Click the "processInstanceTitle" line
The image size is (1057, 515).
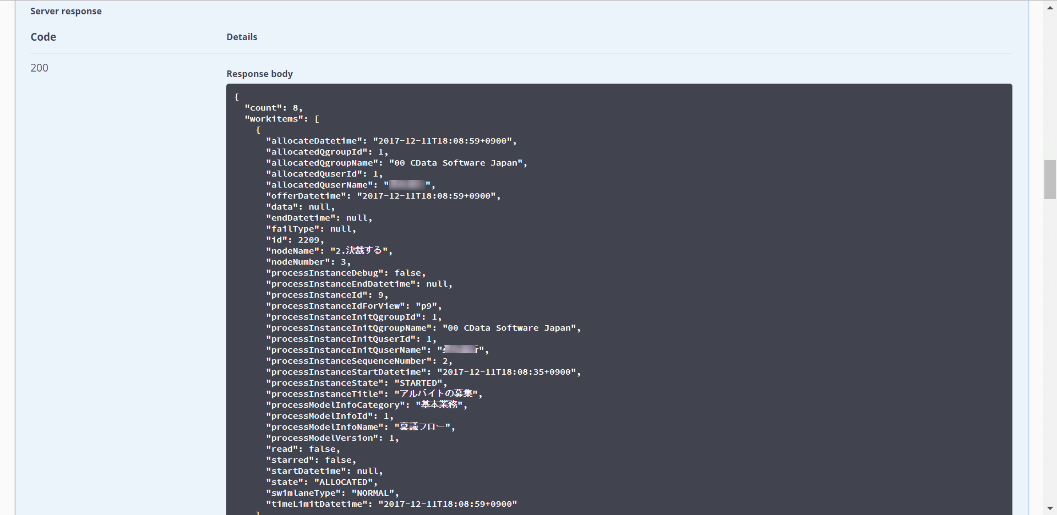click(x=374, y=394)
